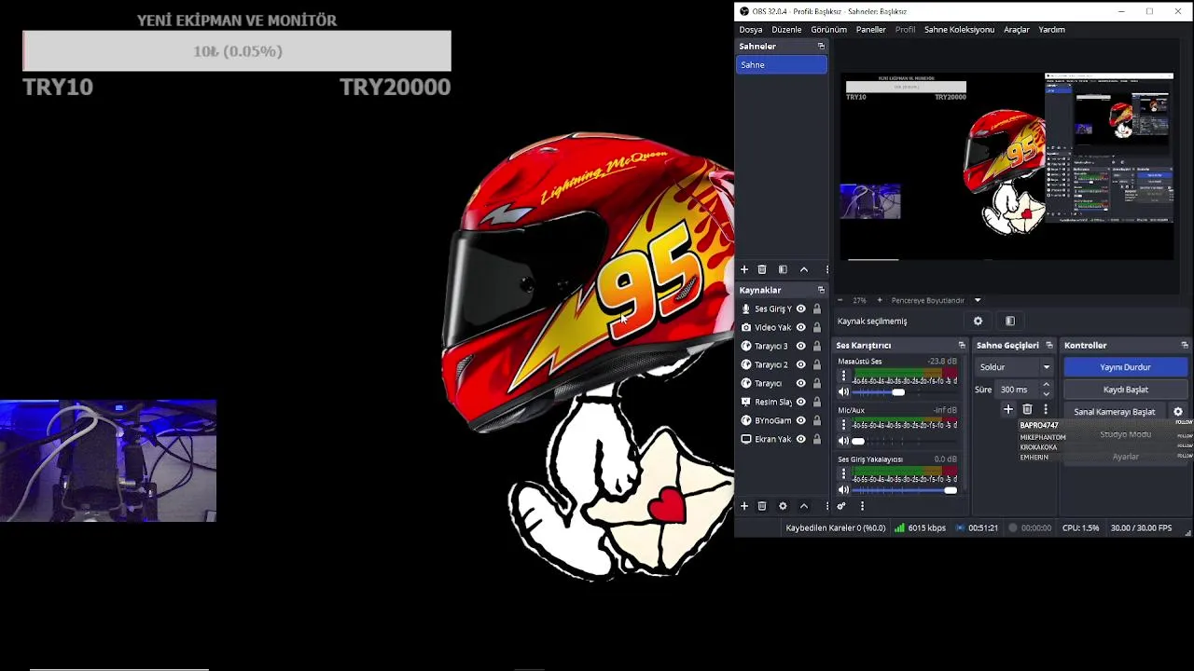This screenshot has height=671, width=1194.
Task: Open audio mixer menu dots beside gears icon
Action: (x=862, y=506)
